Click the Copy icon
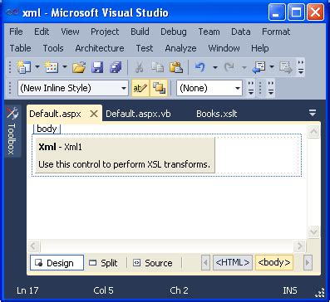Screen dimensions: 330x302 point(158,67)
